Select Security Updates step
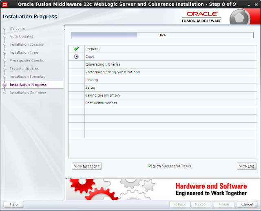This screenshot has height=211, width=261. tap(24, 68)
